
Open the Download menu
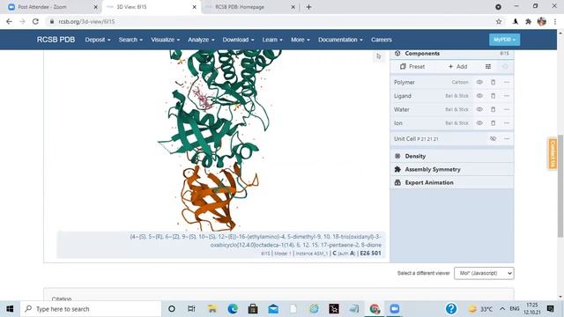[238, 40]
